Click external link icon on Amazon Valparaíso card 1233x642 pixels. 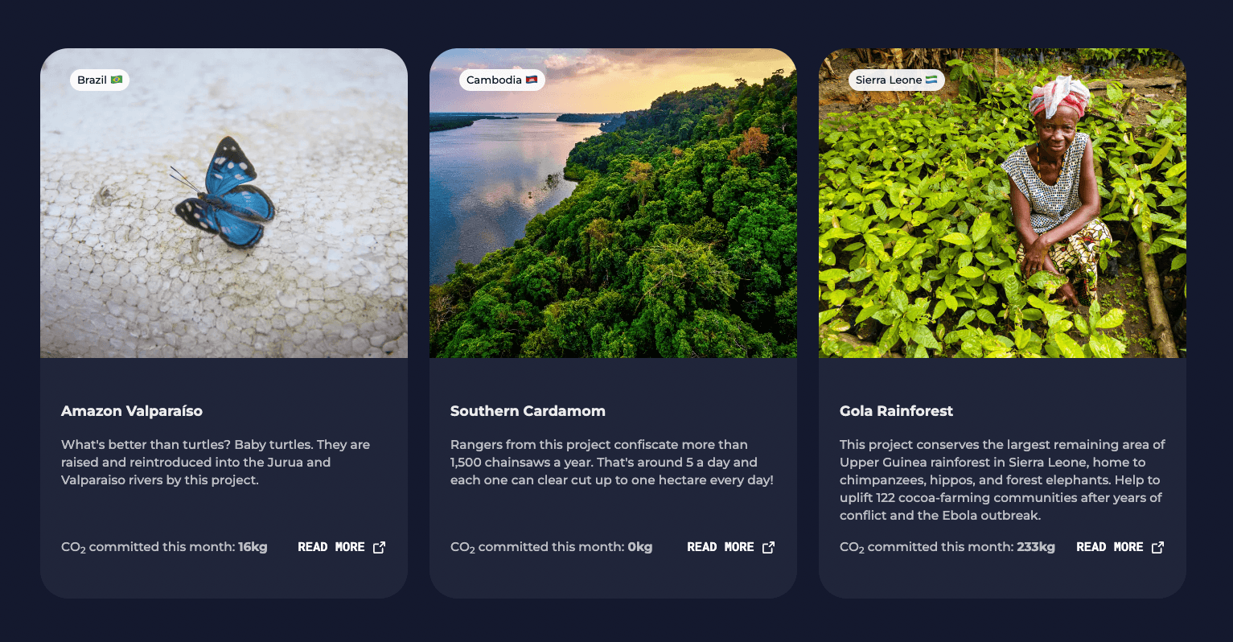[x=380, y=547]
